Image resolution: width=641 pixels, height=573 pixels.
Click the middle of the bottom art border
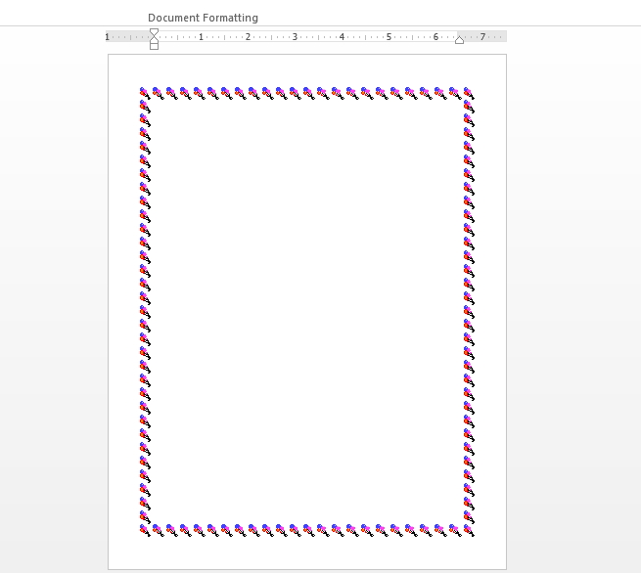pos(306,530)
